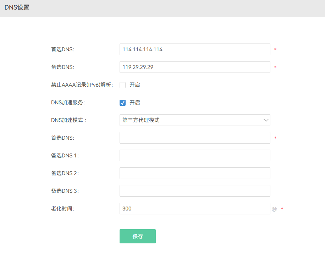Focus the 备选DNS 1 input field

pos(195,155)
